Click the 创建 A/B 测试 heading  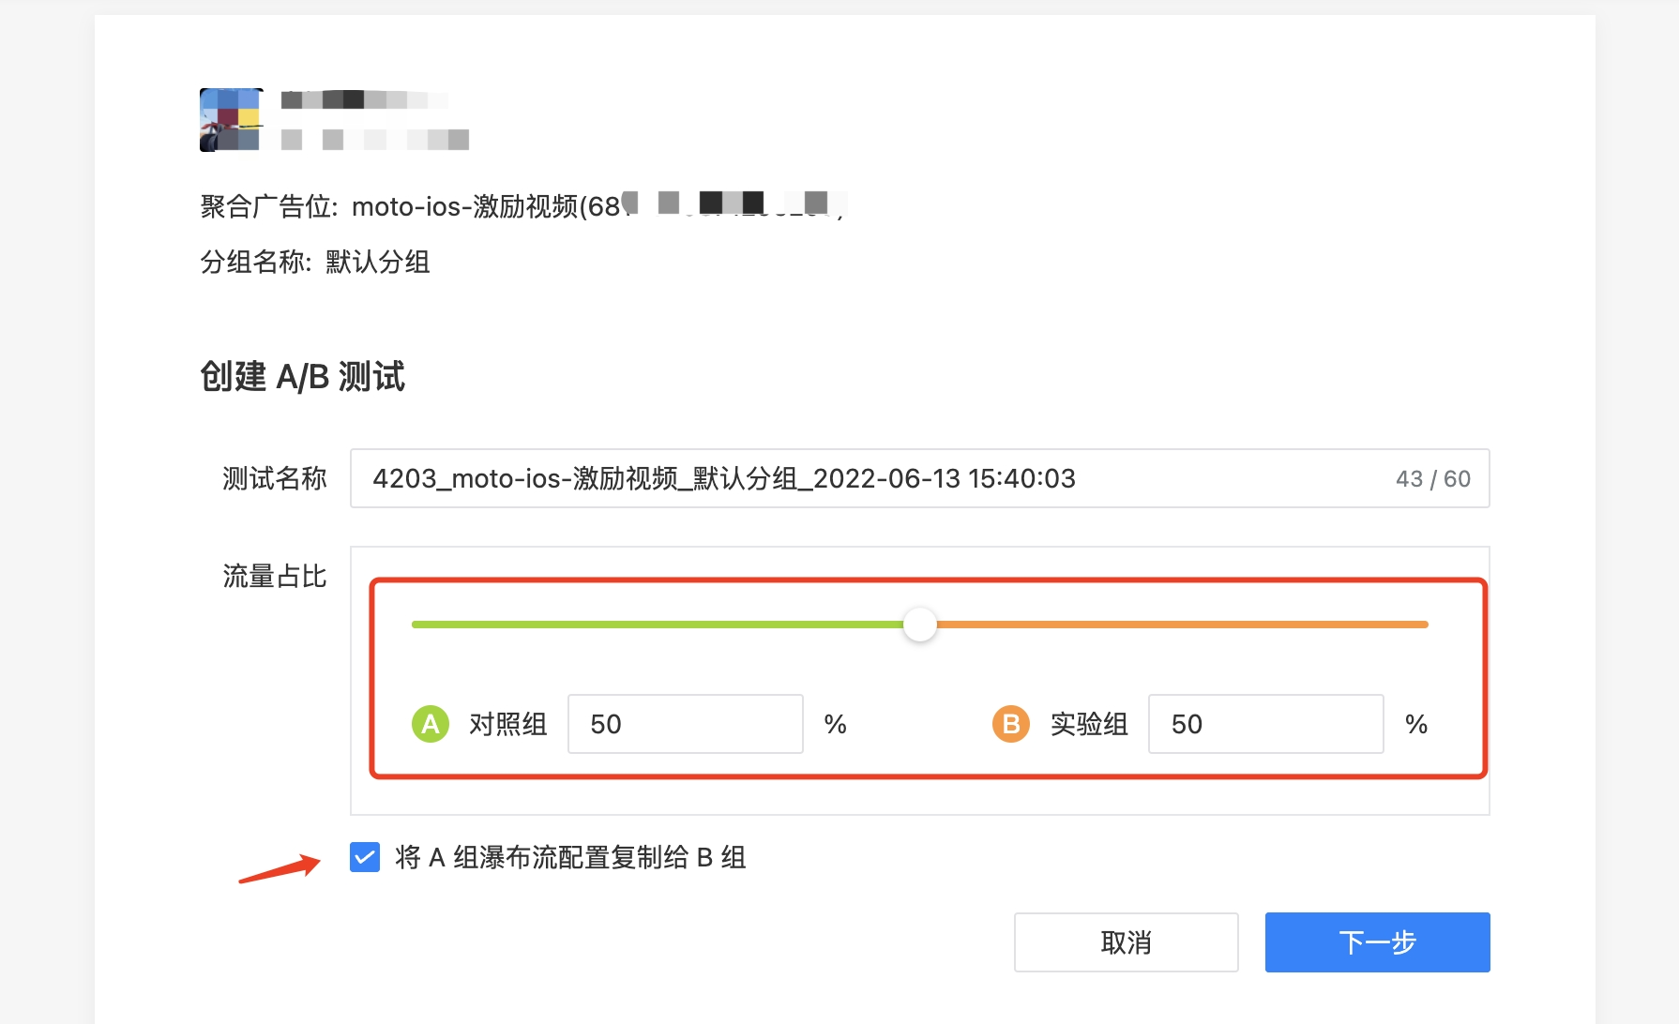pos(302,377)
